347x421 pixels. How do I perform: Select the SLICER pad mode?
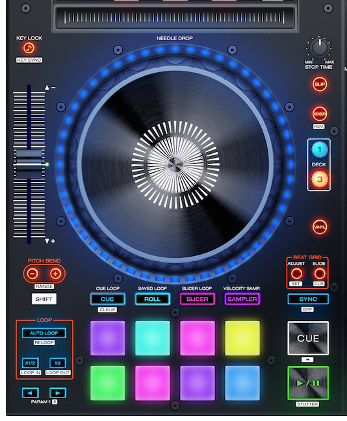pos(197,299)
